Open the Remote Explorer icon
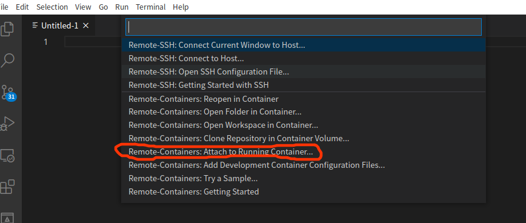This screenshot has width=526, height=223. (8, 155)
